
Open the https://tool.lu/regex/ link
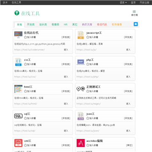(x=89, y=103)
